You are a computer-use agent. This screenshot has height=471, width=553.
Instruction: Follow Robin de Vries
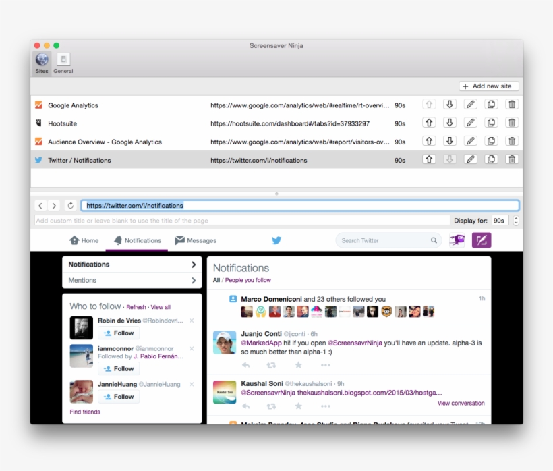(x=119, y=333)
